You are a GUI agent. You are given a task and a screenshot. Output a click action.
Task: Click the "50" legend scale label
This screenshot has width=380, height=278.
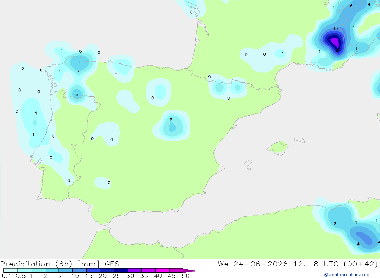pos(185,276)
